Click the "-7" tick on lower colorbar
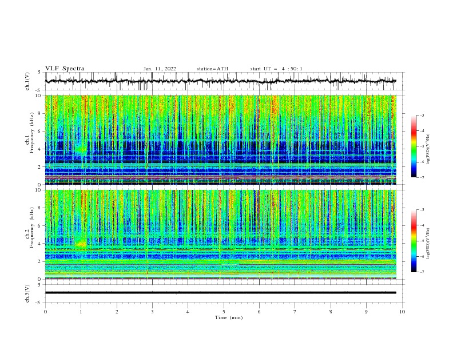Viewport: 453px width, 350px height. tap(422, 272)
